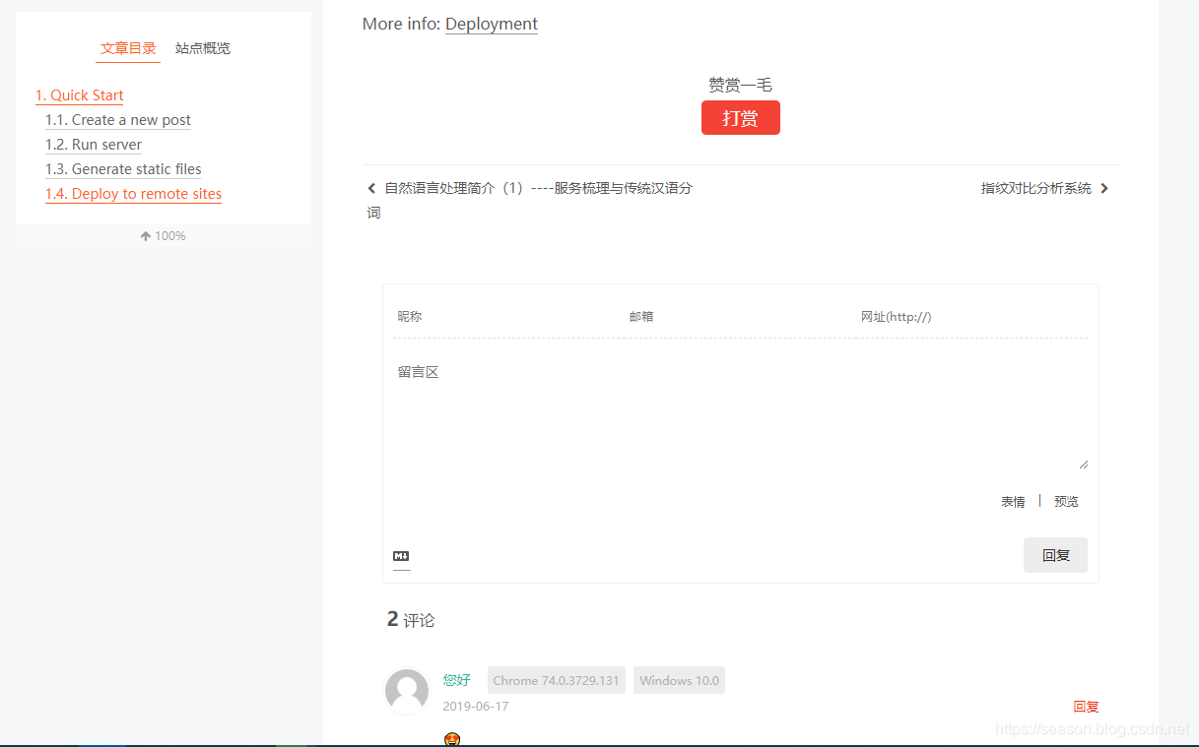The width and height of the screenshot is (1199, 747).
Task: Switch to the 站点概览 tab
Action: pos(202,47)
